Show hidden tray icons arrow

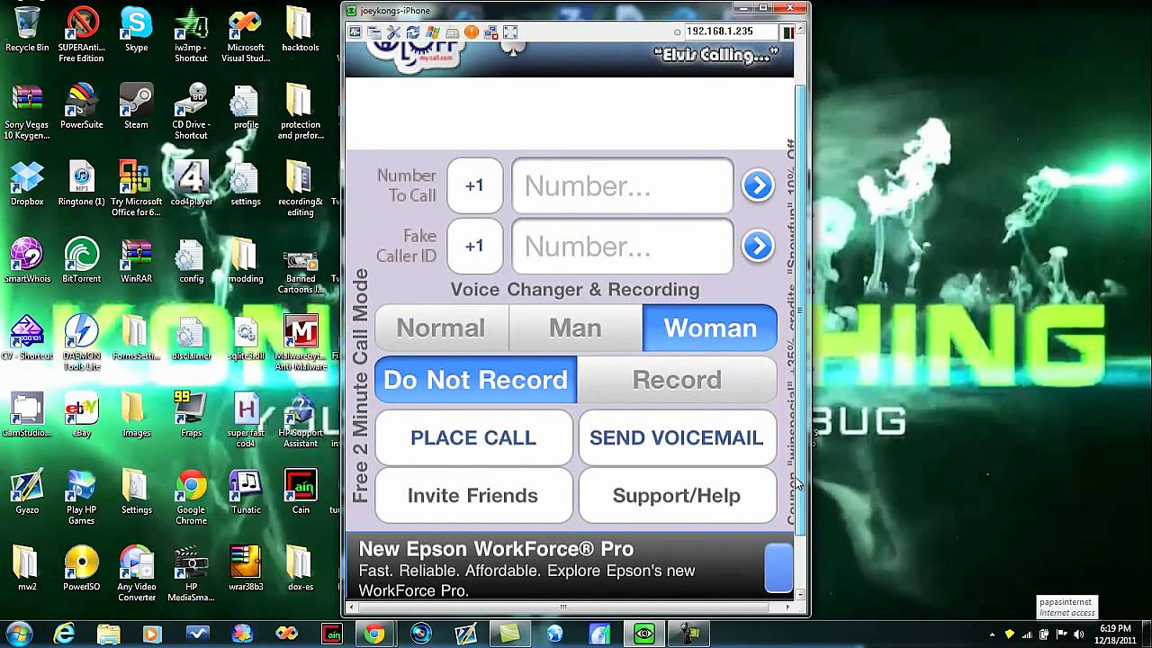[x=992, y=634]
